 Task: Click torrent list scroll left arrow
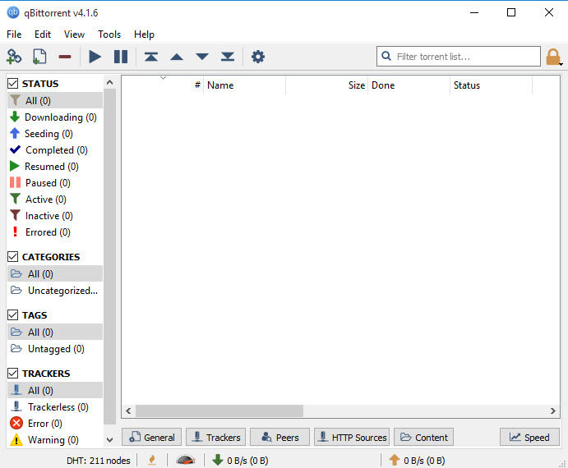(128, 411)
